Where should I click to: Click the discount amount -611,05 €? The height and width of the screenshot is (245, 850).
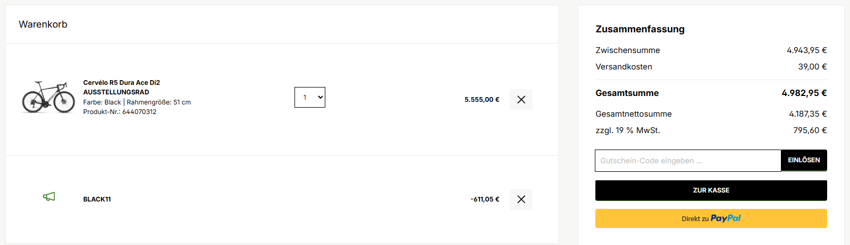pos(485,199)
